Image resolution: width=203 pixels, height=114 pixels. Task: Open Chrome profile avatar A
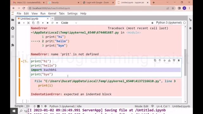(184, 8)
